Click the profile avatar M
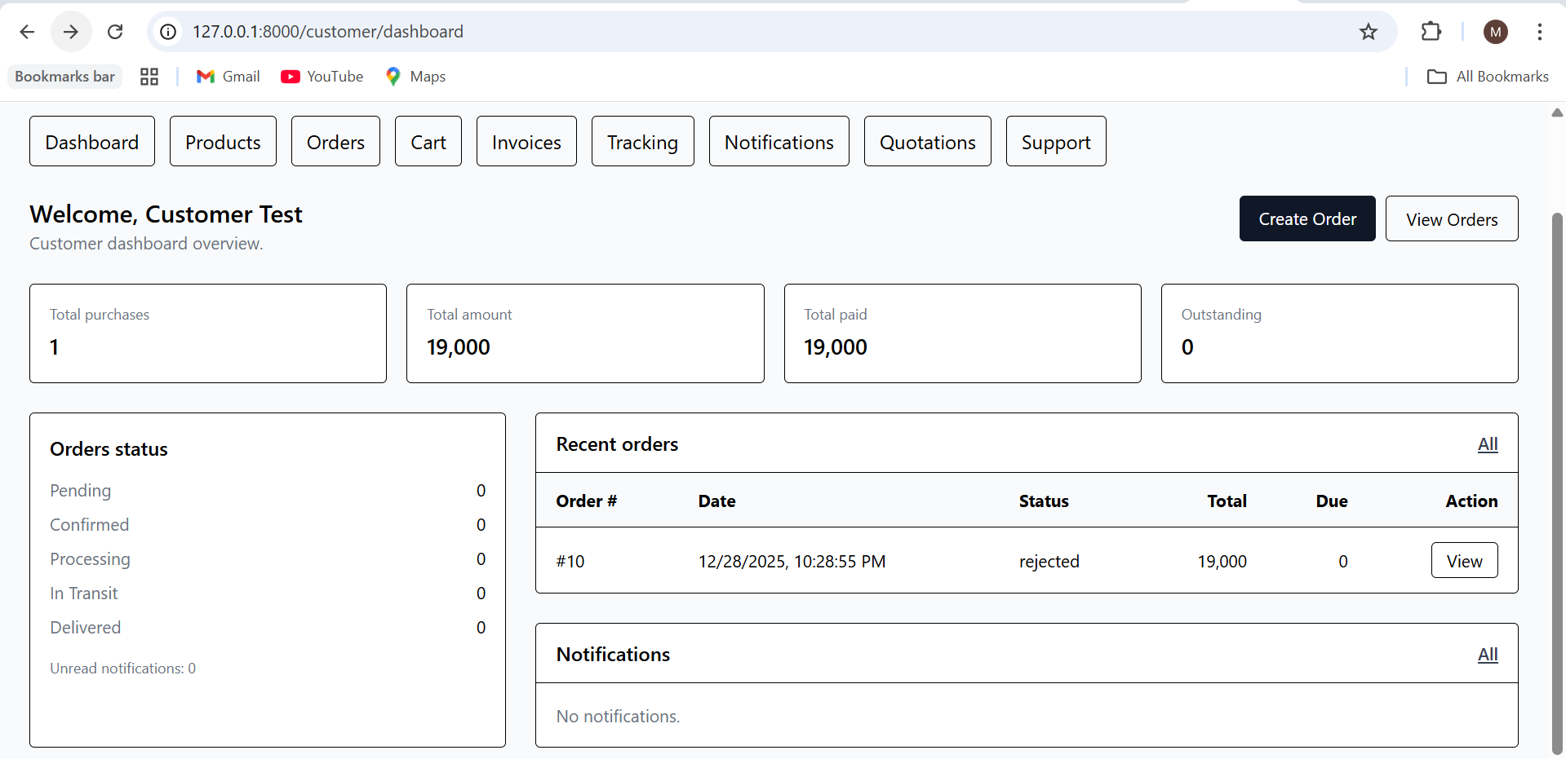The width and height of the screenshot is (1566, 759). 1496,32
